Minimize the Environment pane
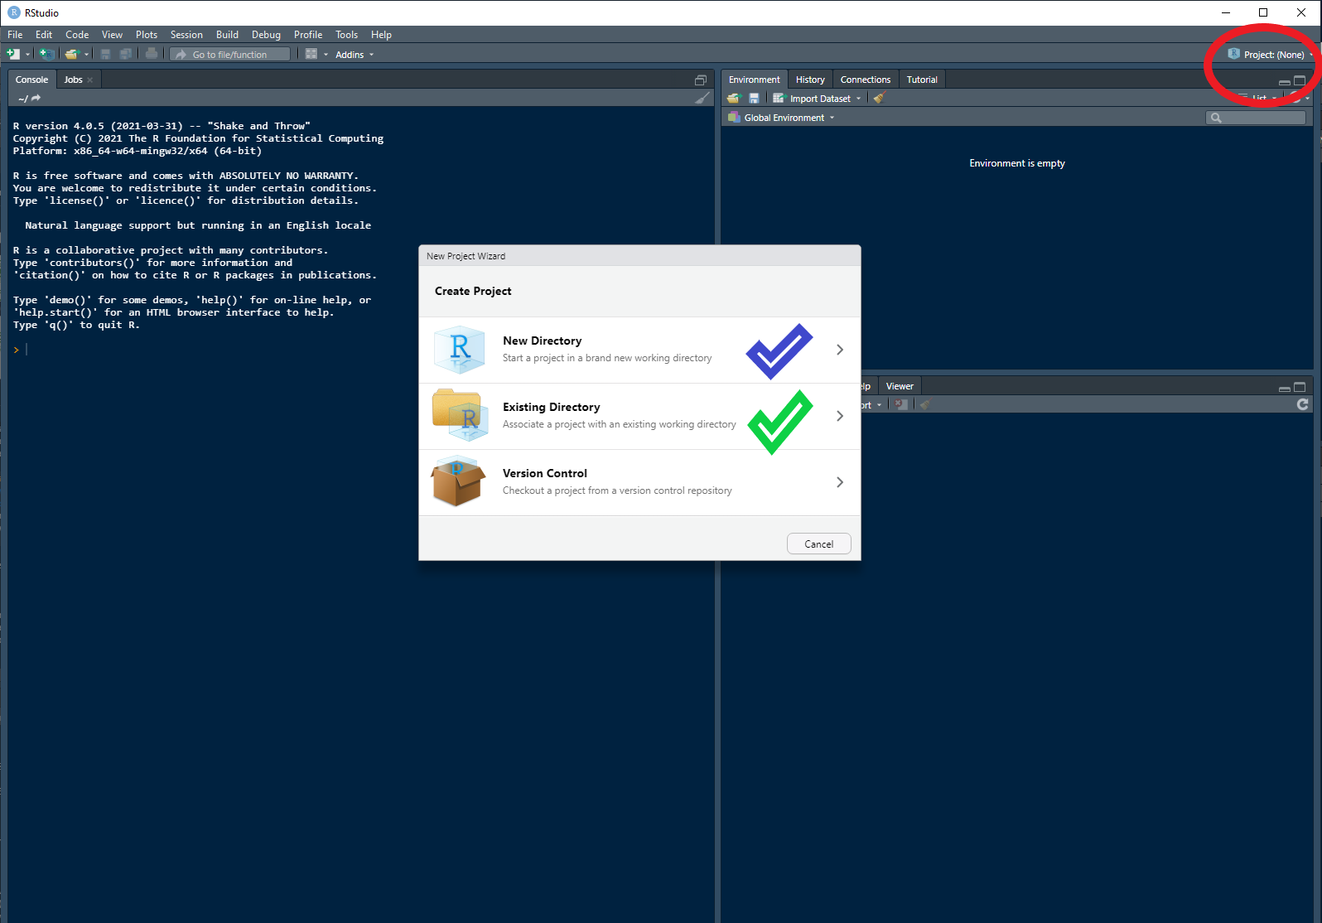Viewport: 1322px width, 923px height. click(1285, 82)
